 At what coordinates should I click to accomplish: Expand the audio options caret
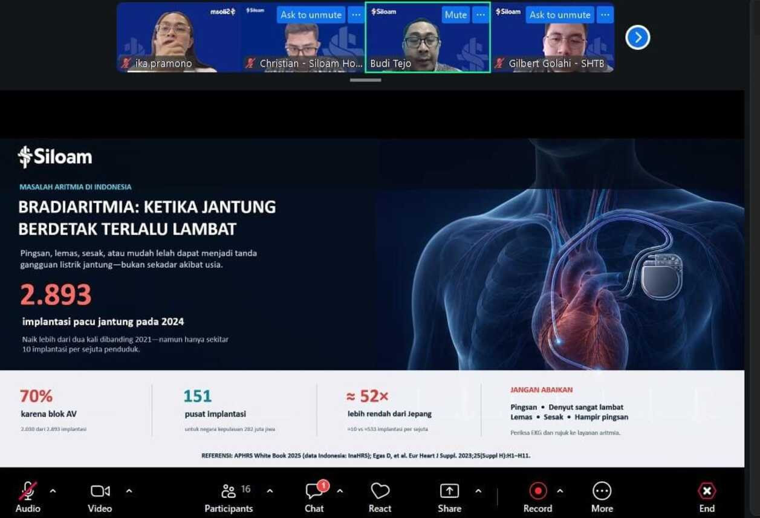53,491
